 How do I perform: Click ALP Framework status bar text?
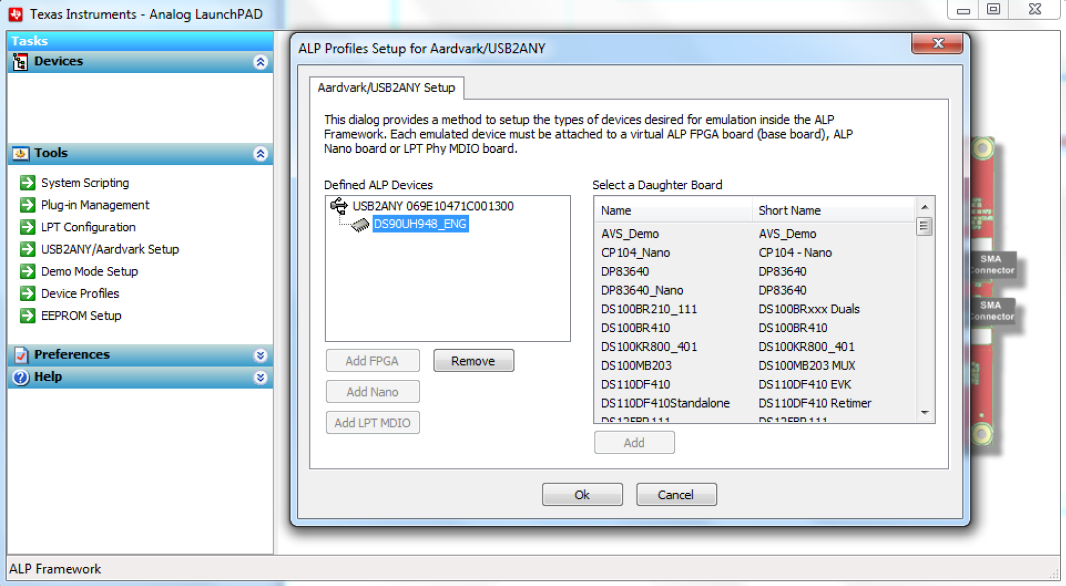tap(55, 569)
